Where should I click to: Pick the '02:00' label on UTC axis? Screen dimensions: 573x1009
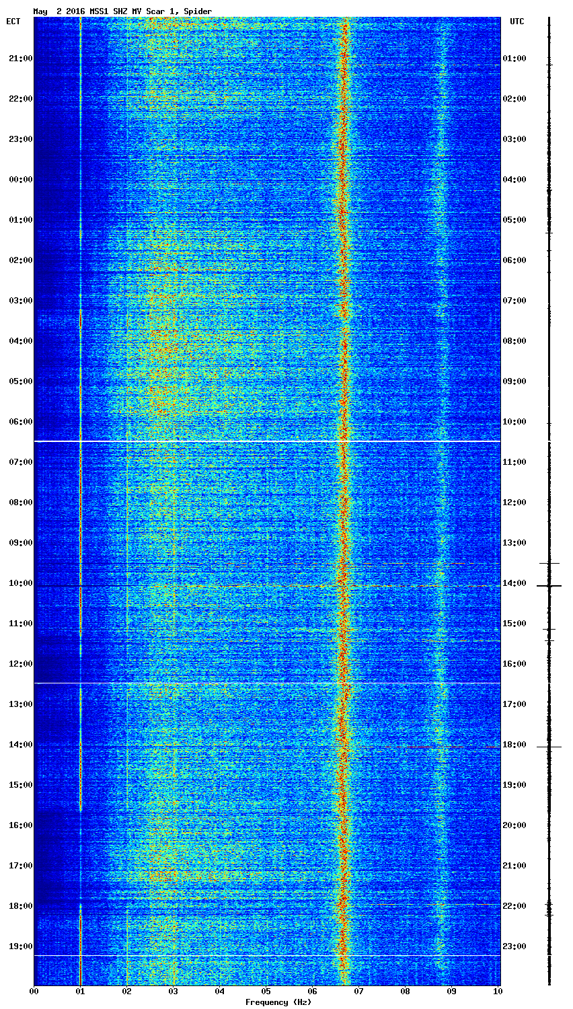(514, 99)
